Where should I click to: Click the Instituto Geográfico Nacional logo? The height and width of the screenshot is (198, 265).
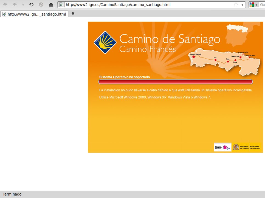(x=222, y=147)
